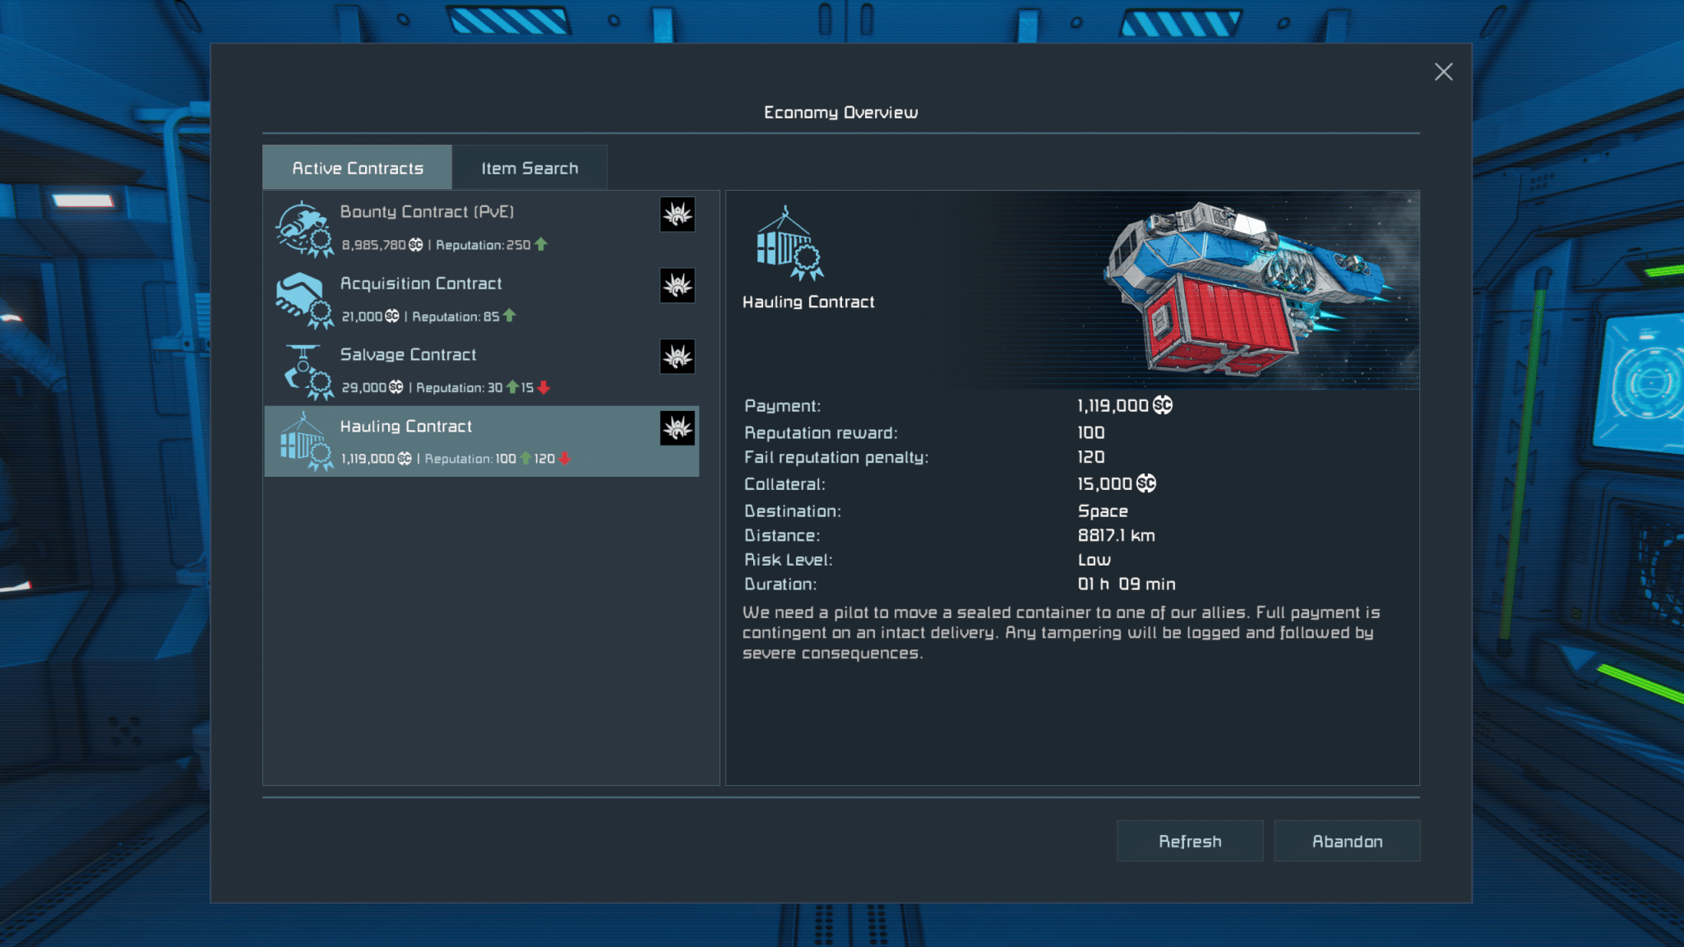This screenshot has width=1684, height=947.
Task: Select the Acquisition Contract entry
Action: coord(482,299)
